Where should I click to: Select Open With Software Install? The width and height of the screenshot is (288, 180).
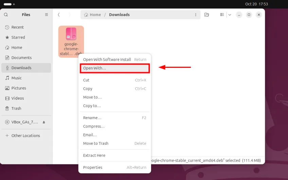(x=107, y=59)
